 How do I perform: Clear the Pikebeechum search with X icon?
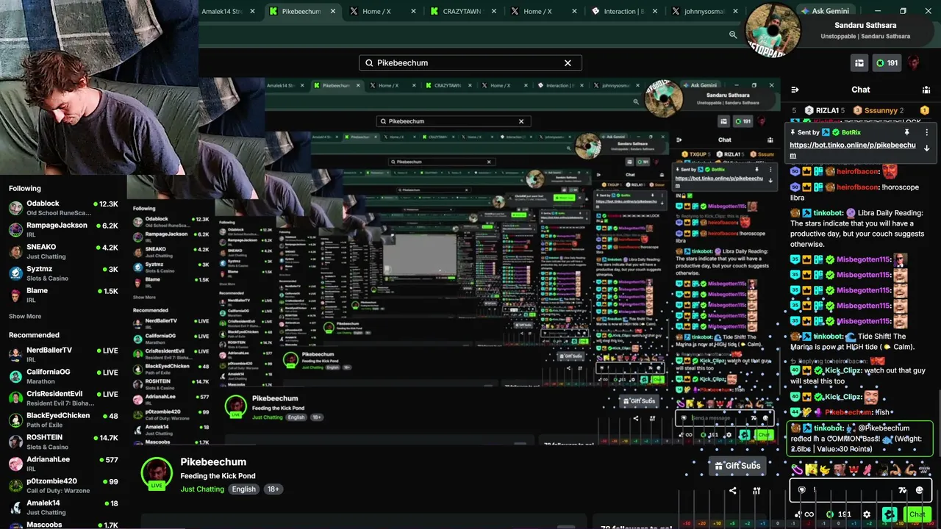(568, 63)
